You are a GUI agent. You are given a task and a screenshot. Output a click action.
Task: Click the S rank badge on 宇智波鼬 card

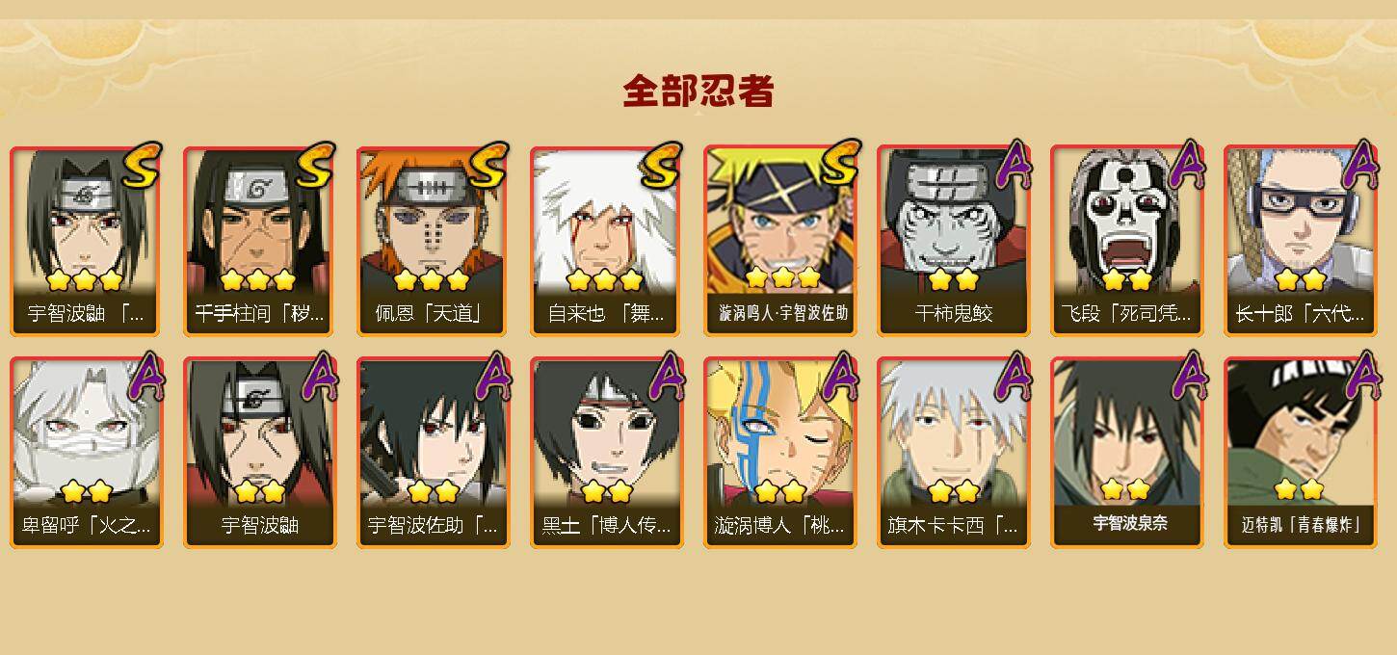point(143,166)
